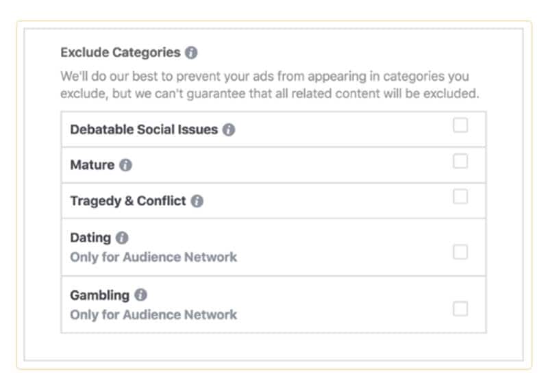Image resolution: width=548 pixels, height=387 pixels.
Task: View info tooltip for Tragedy & Conflict
Action: [197, 201]
